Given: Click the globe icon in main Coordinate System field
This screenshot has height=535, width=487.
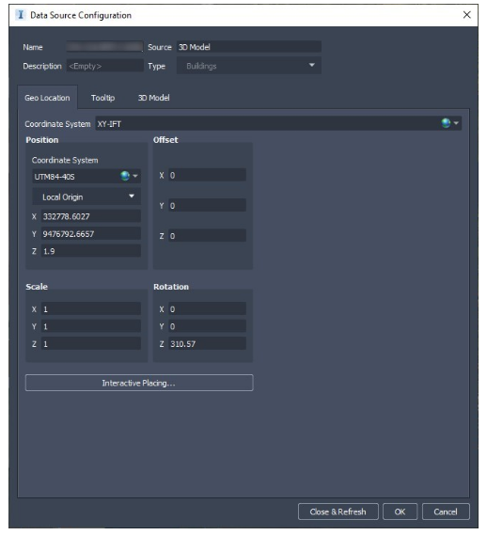Looking at the screenshot, I should [446, 123].
